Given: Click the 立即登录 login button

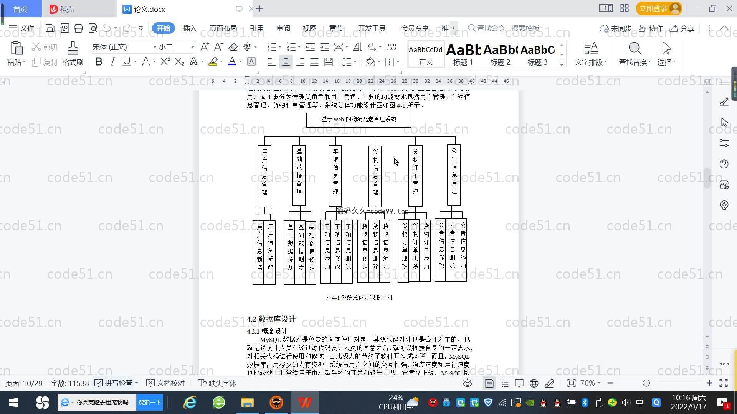Looking at the screenshot, I should [x=659, y=8].
